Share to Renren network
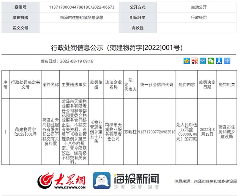This screenshot has width=243, height=196. tap(219, 61)
